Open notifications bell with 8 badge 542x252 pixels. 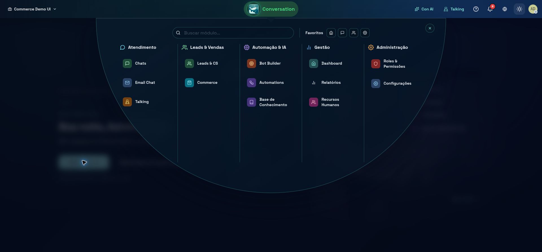pyautogui.click(x=490, y=9)
